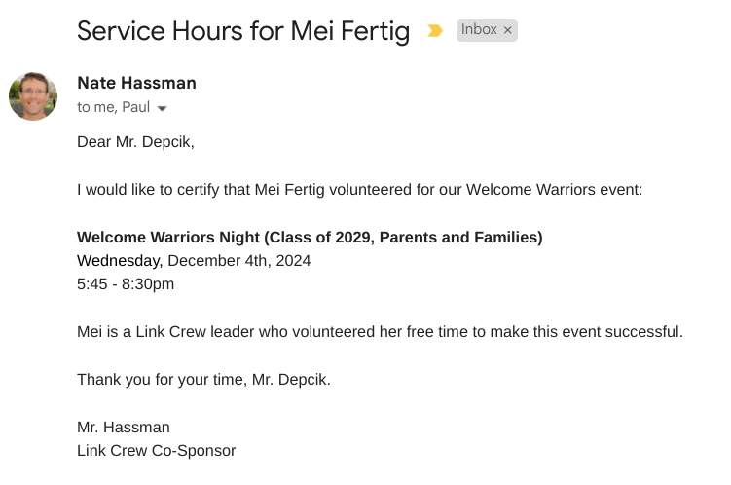
Task: Click the date 'December 4th, 2024'
Action: (239, 260)
